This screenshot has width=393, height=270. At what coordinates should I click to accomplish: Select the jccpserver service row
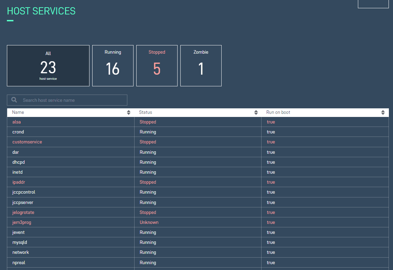coord(23,203)
